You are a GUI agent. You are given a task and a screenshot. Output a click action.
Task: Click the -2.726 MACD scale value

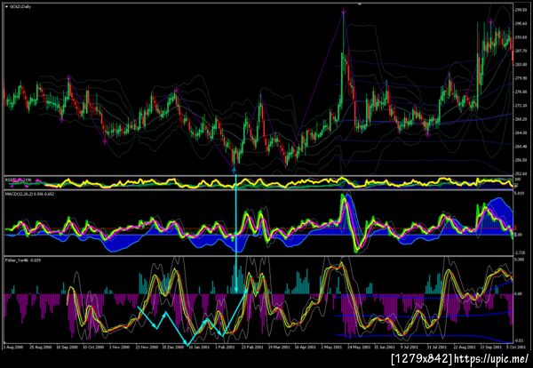pos(520,252)
